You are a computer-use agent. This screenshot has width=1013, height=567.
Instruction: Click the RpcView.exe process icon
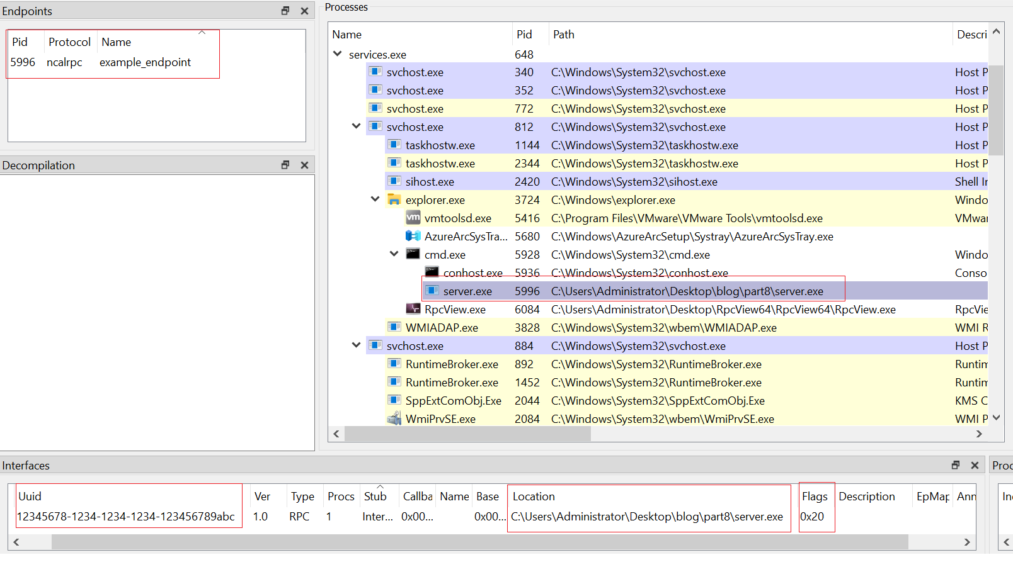click(413, 309)
